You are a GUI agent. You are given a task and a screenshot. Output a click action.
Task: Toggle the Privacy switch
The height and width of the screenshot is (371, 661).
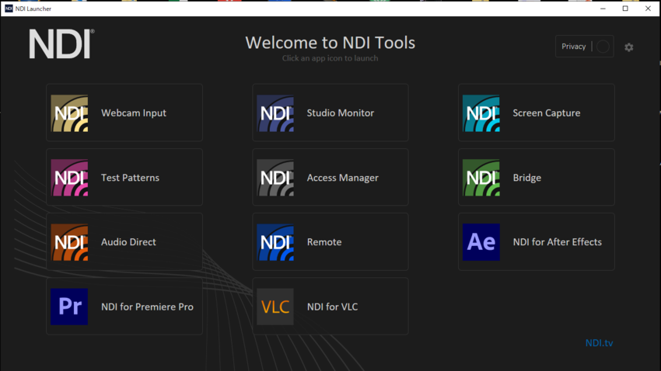603,47
